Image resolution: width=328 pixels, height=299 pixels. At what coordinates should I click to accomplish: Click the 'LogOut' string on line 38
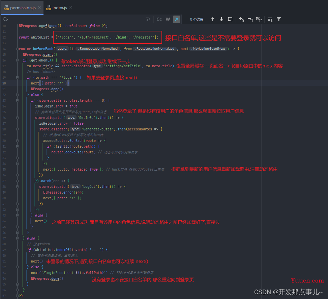[89, 186]
